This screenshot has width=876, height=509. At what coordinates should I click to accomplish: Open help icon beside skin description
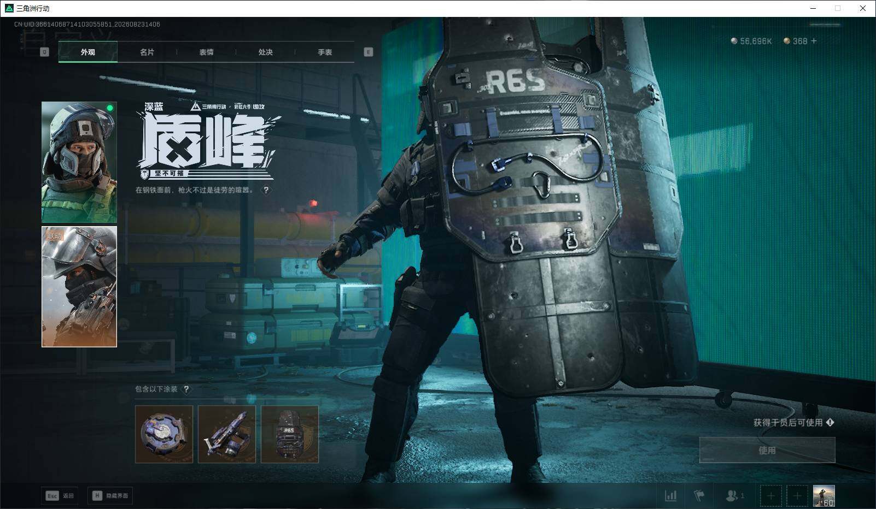(266, 190)
